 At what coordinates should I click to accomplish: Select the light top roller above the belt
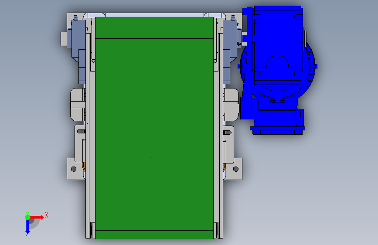tap(154, 15)
